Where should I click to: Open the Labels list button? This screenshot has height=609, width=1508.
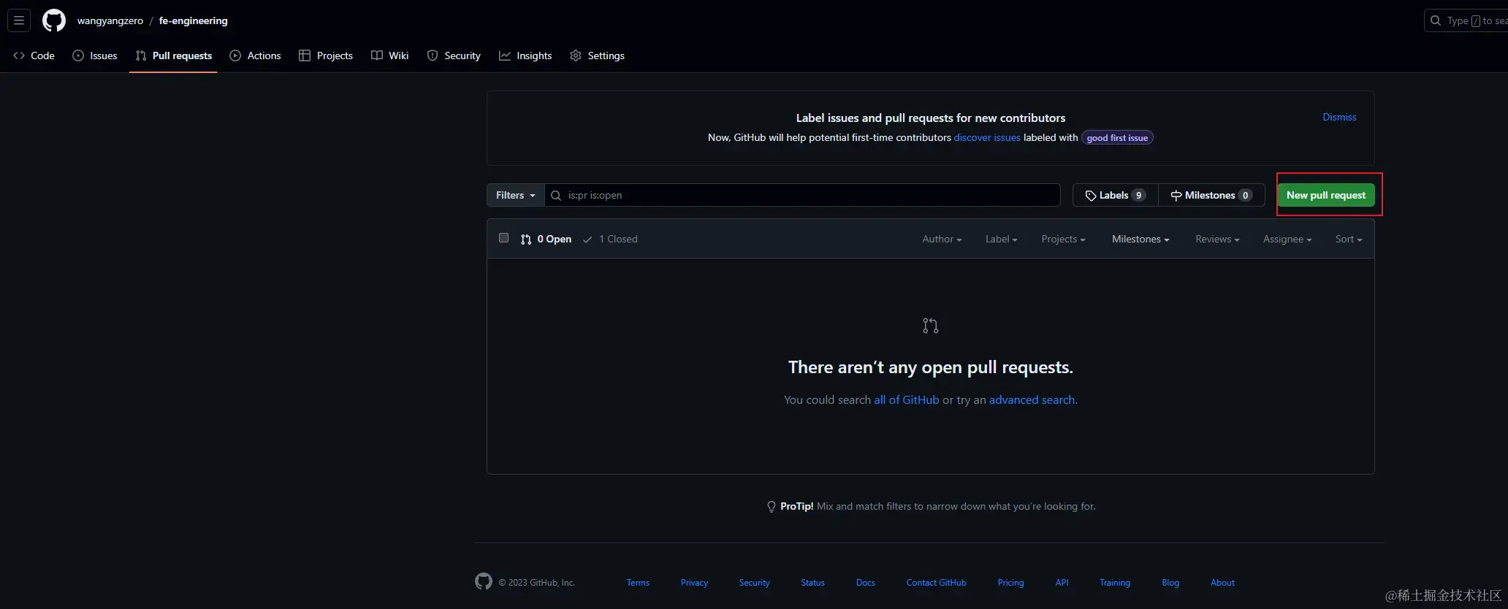[x=1116, y=195]
